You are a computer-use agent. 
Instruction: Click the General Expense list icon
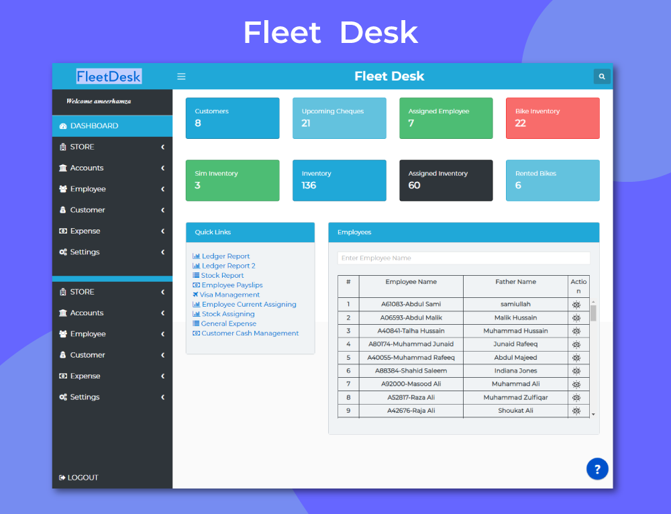point(195,323)
